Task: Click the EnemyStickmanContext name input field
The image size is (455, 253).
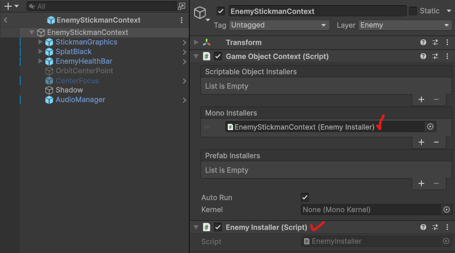Action: 317,11
